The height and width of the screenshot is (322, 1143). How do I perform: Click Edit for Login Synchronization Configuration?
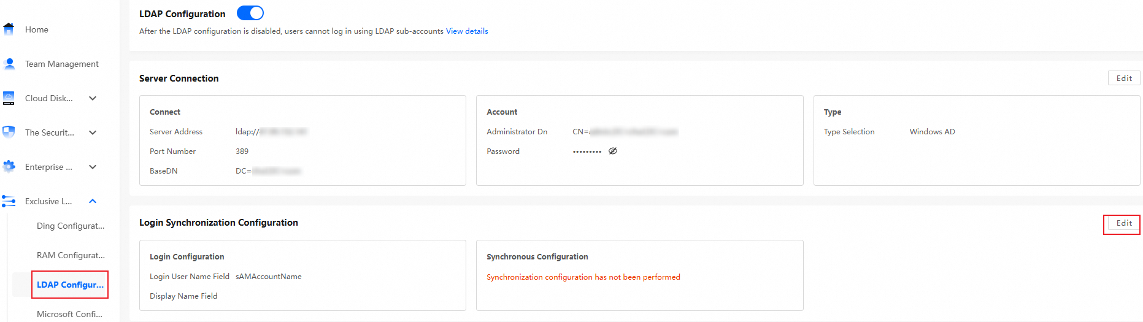coord(1124,223)
